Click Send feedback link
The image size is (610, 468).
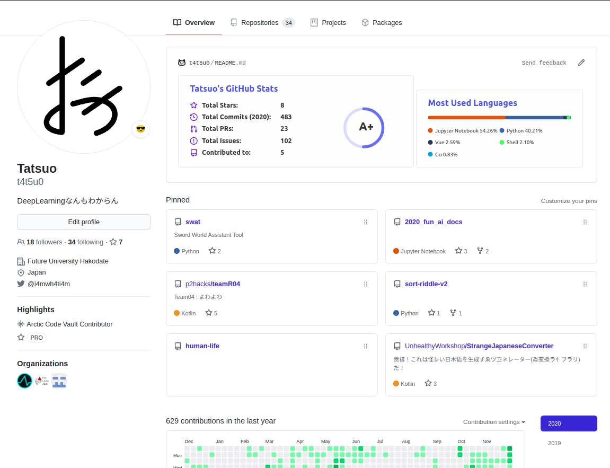click(x=544, y=63)
